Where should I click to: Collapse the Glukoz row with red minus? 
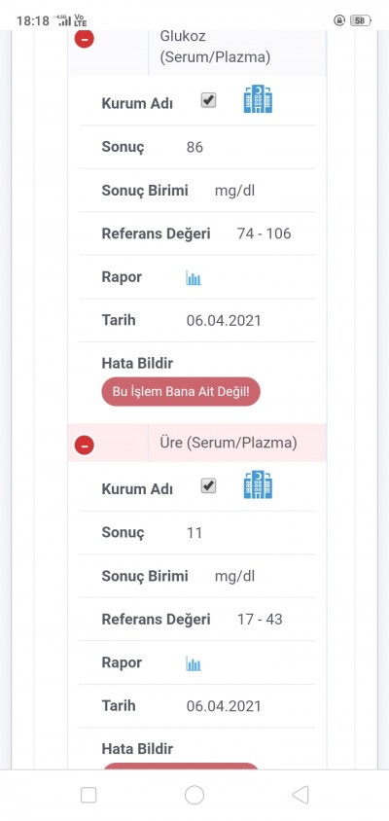[85, 39]
